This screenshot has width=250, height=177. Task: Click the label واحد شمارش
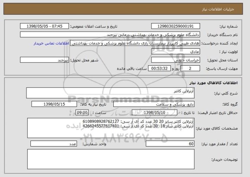pos(94,144)
